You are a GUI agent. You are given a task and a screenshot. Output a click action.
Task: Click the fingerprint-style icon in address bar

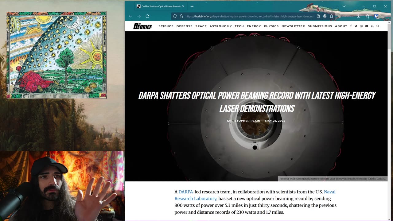tap(325, 16)
